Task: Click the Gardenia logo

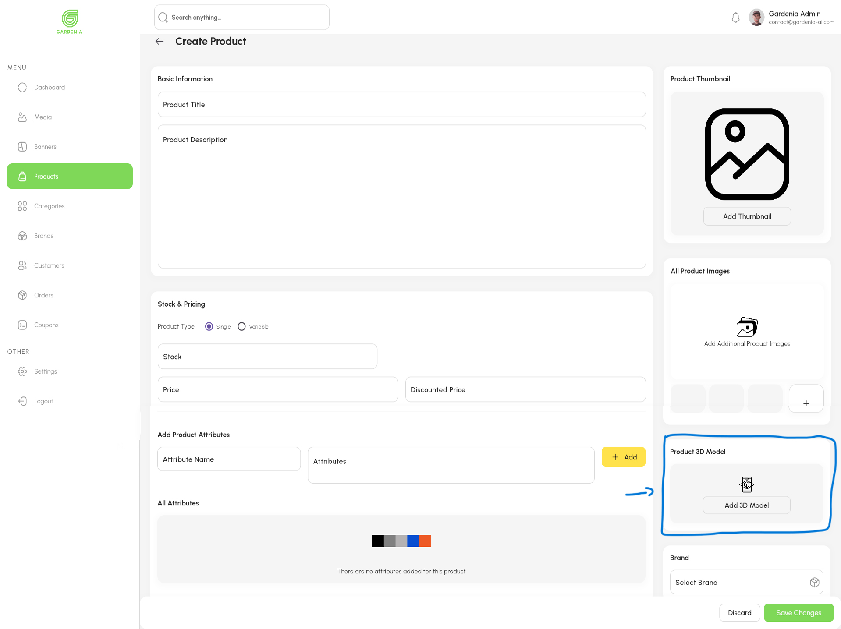Action: tap(70, 21)
